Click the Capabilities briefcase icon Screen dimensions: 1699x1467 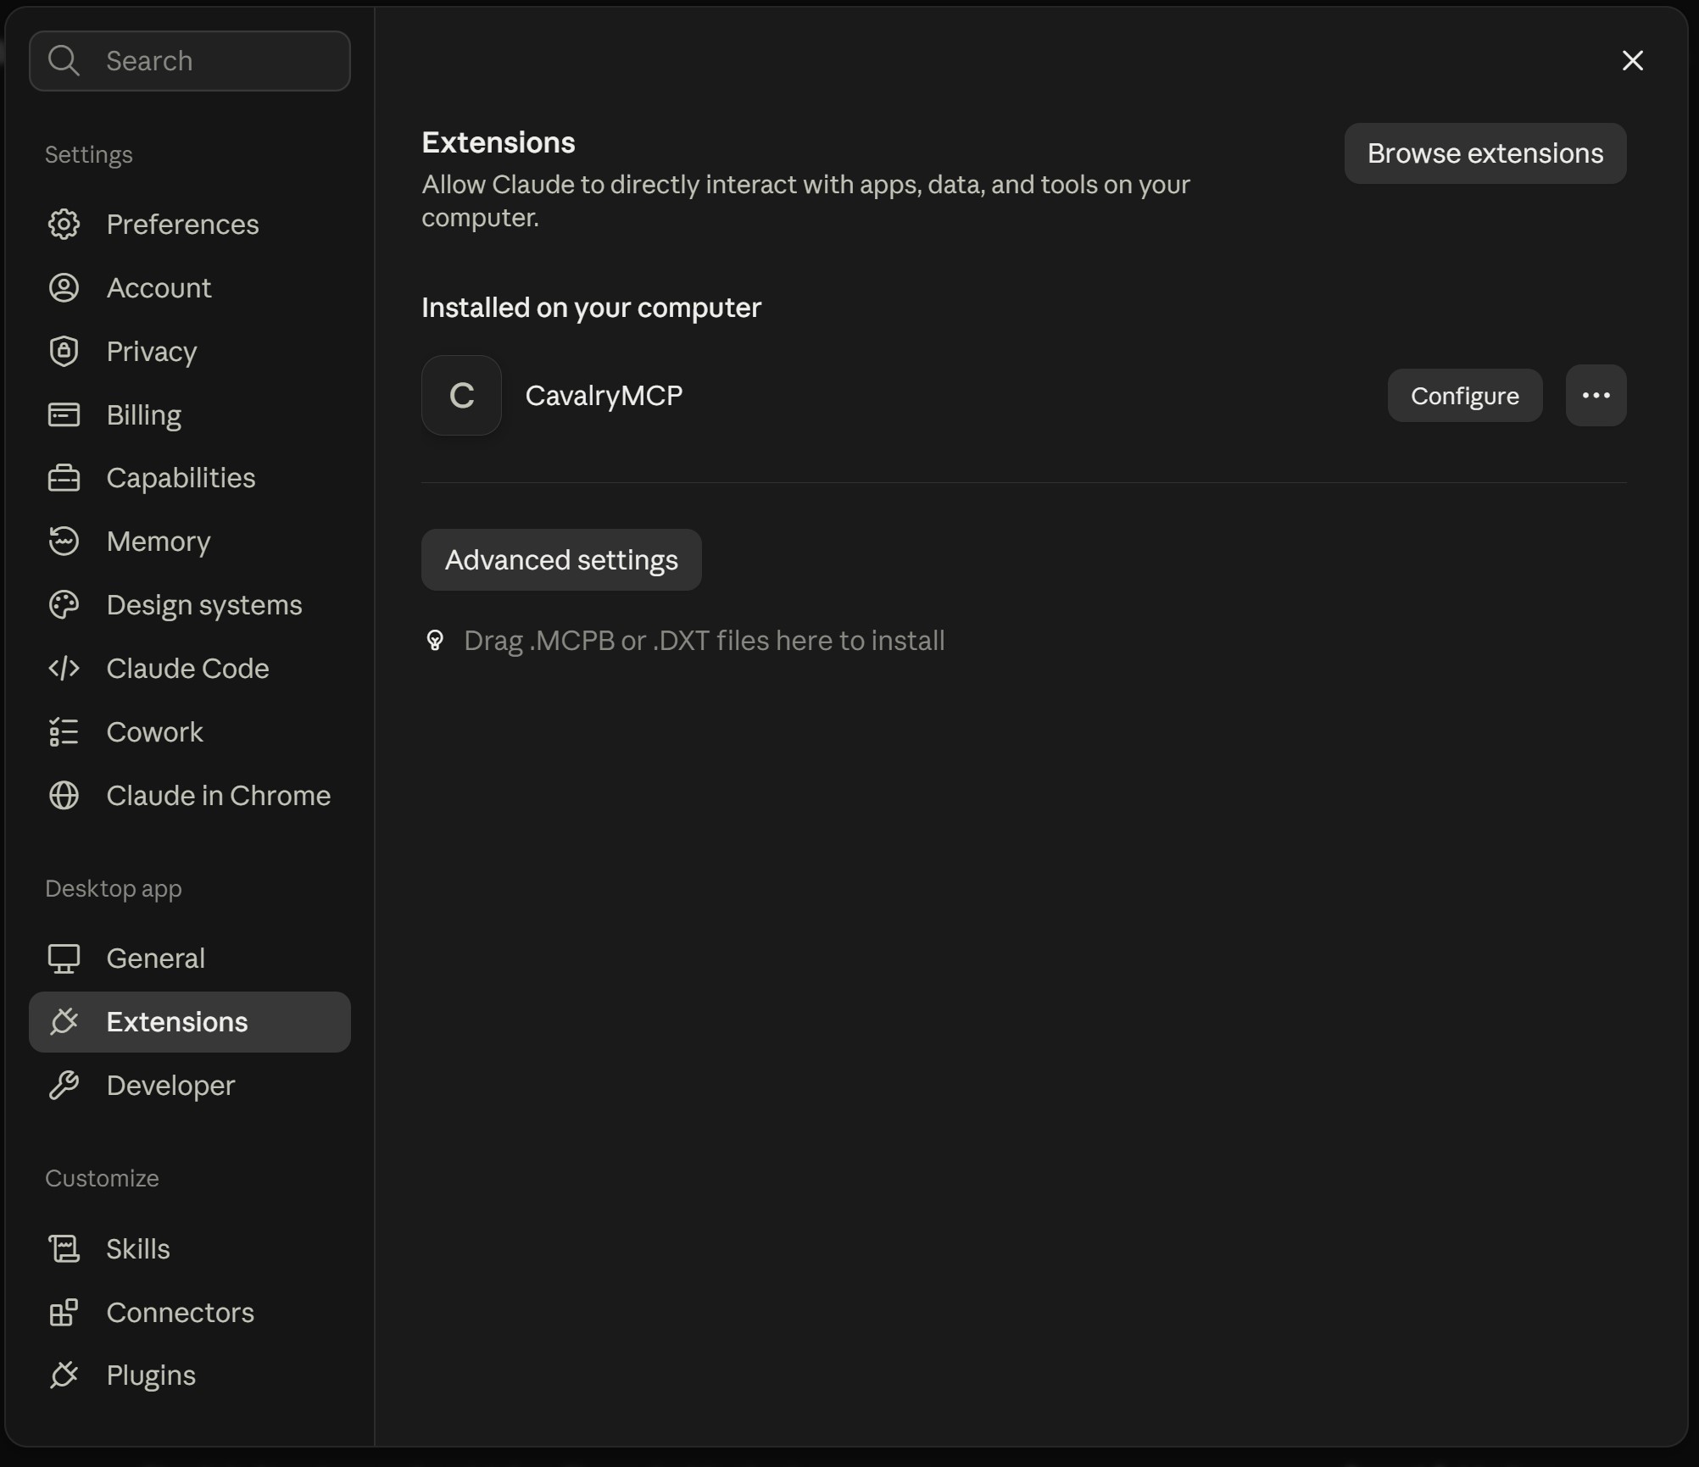[x=64, y=478]
